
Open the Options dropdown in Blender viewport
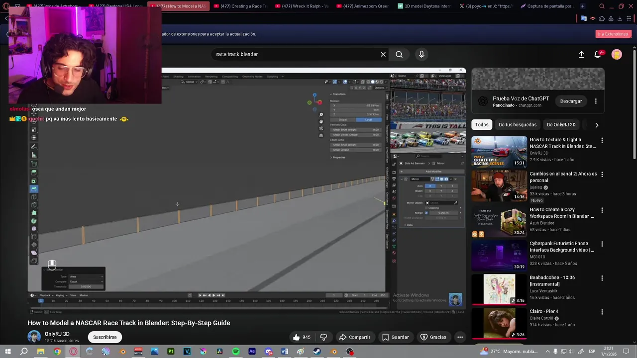380,88
